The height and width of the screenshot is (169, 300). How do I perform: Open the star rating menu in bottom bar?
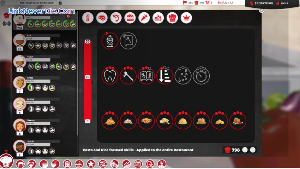pyautogui.click(x=91, y=164)
